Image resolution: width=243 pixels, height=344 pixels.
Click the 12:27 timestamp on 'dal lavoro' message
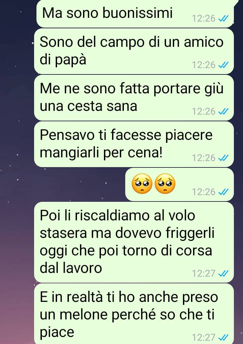(x=204, y=273)
